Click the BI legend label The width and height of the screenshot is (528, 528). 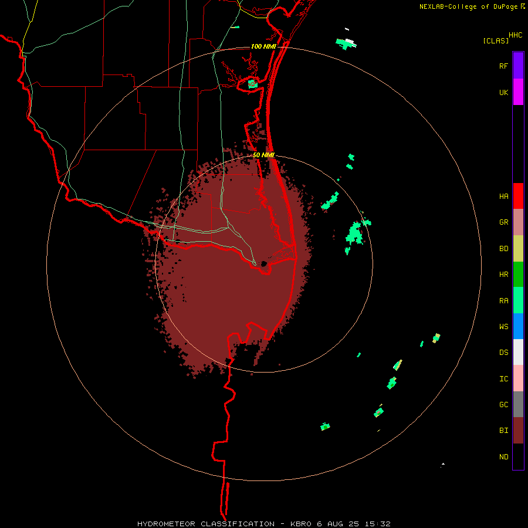coord(503,431)
